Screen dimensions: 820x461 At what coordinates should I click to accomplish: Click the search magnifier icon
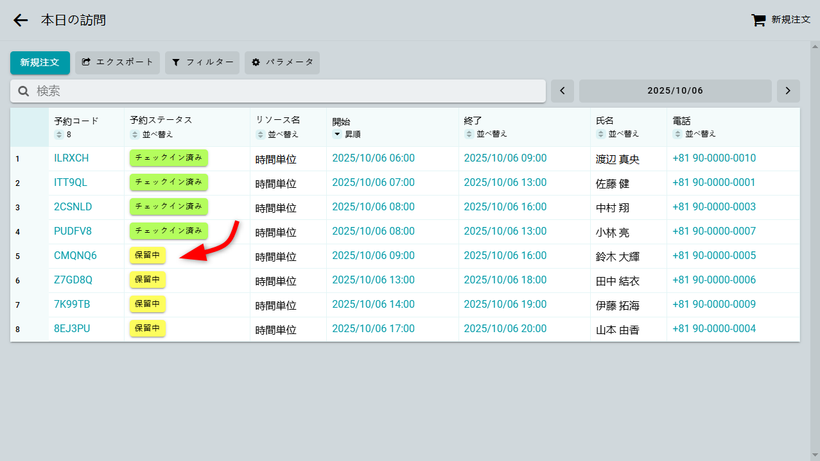point(24,91)
